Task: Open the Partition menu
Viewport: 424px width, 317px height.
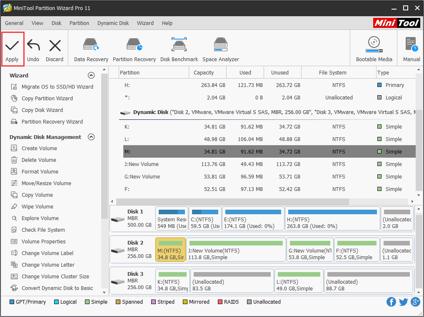Action: [79, 23]
